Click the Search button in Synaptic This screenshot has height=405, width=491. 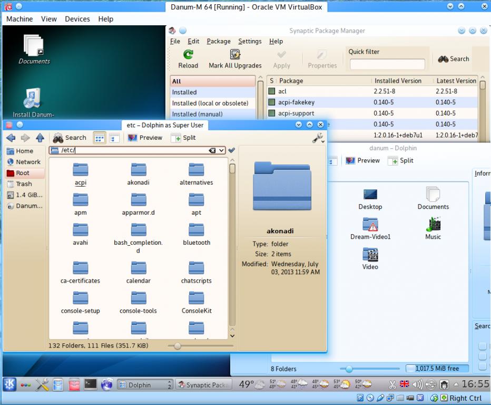pyautogui.click(x=454, y=59)
